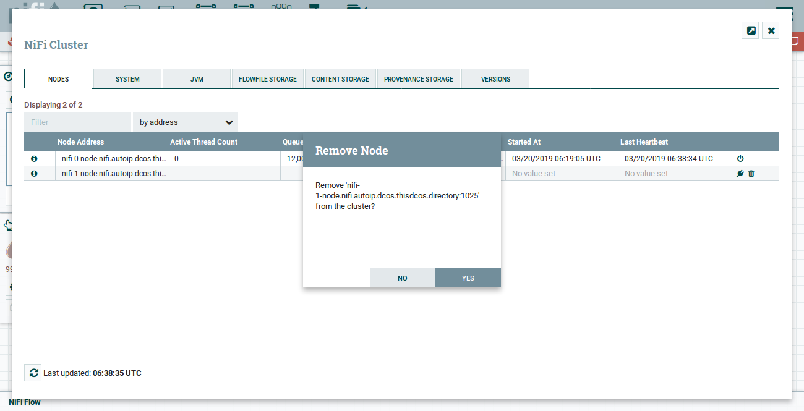
Task: Click the 'Last updated: 06:38:35 UTC' text
Action: [x=92, y=373]
